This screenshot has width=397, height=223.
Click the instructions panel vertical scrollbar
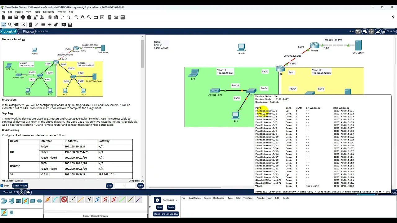coord(142,54)
